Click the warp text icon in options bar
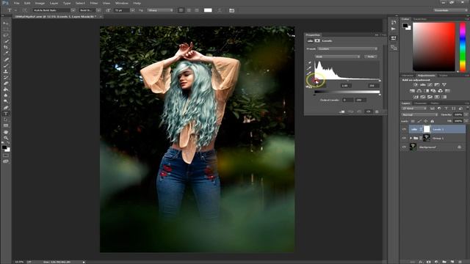470x264 pixels. coord(220,10)
